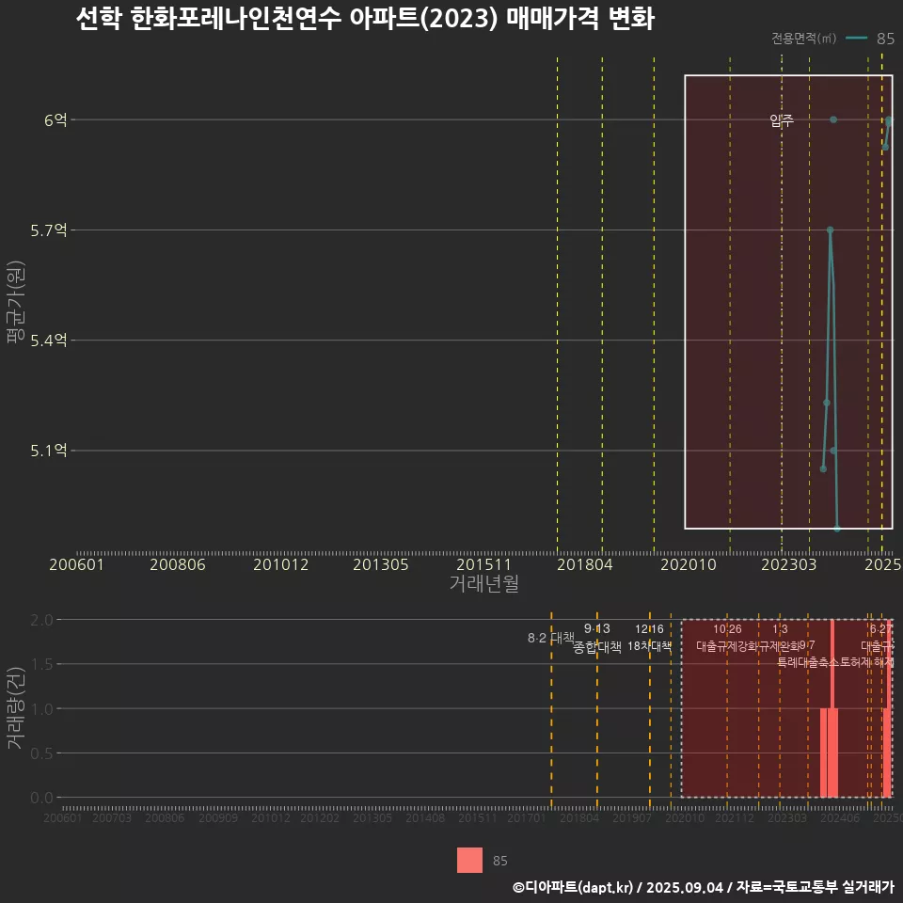Click the 전용면적(㎡) legend label
Viewport: 903px width, 903px height.
[803, 38]
